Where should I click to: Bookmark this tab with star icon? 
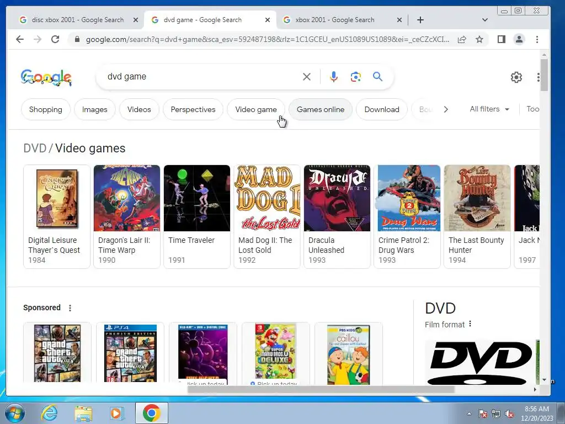[x=479, y=39]
